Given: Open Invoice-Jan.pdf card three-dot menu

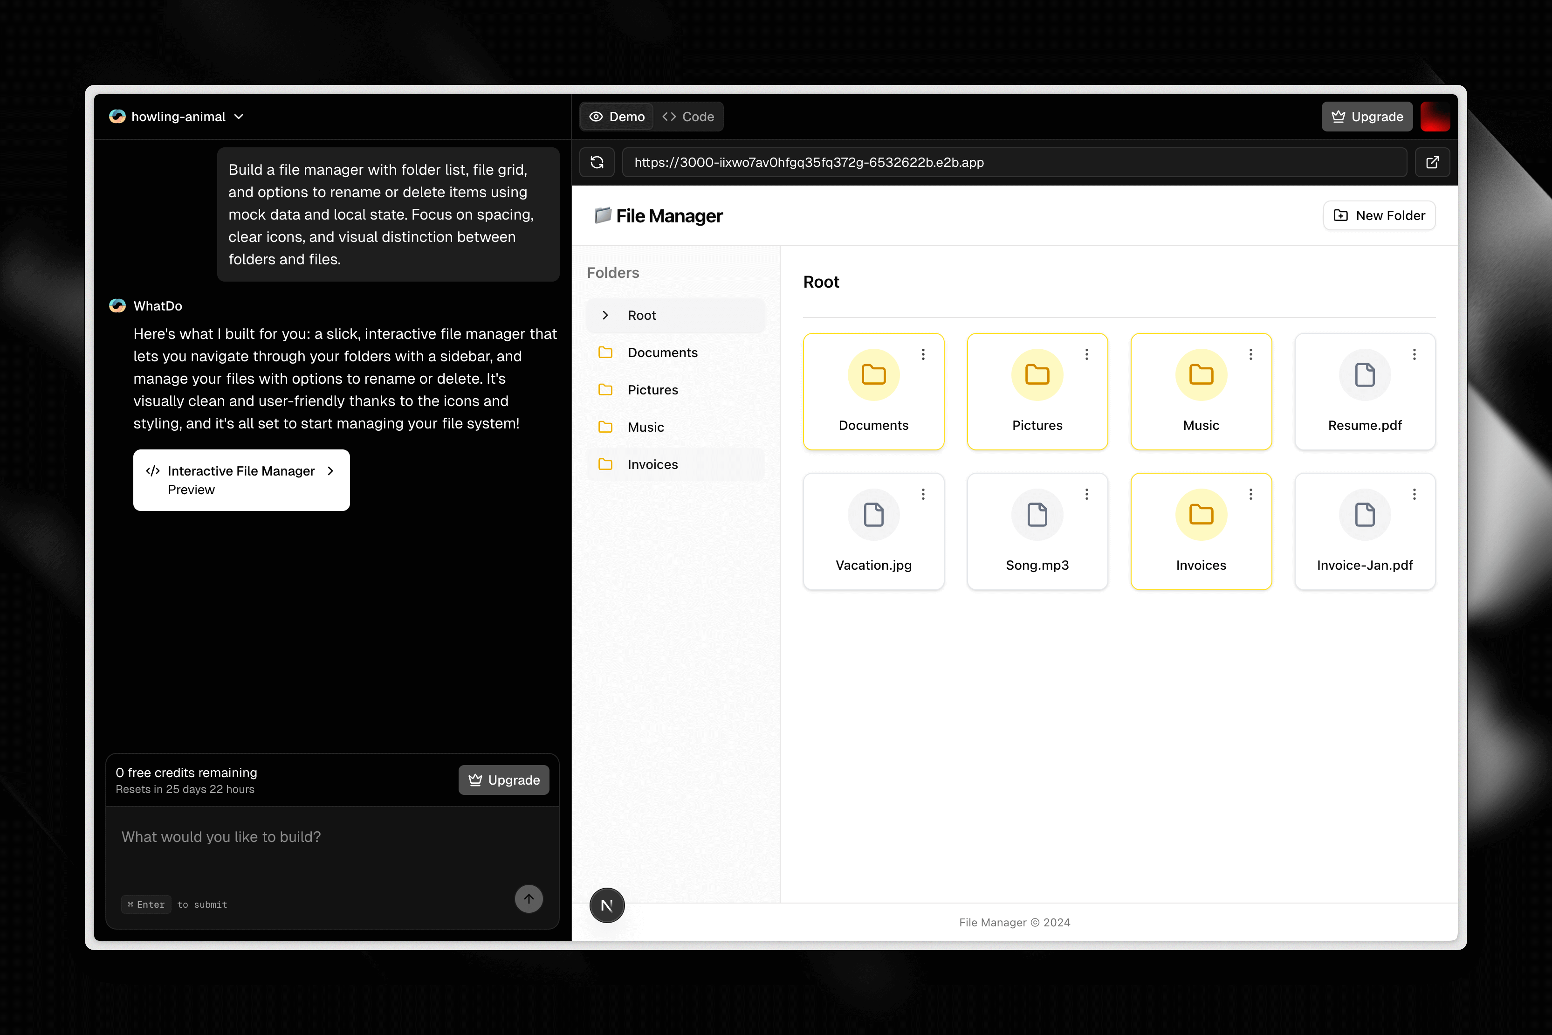Looking at the screenshot, I should click(1414, 494).
